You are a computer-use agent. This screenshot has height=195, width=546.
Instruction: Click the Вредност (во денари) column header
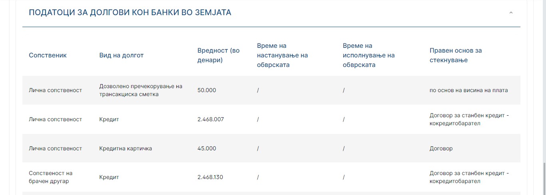(x=219, y=55)
